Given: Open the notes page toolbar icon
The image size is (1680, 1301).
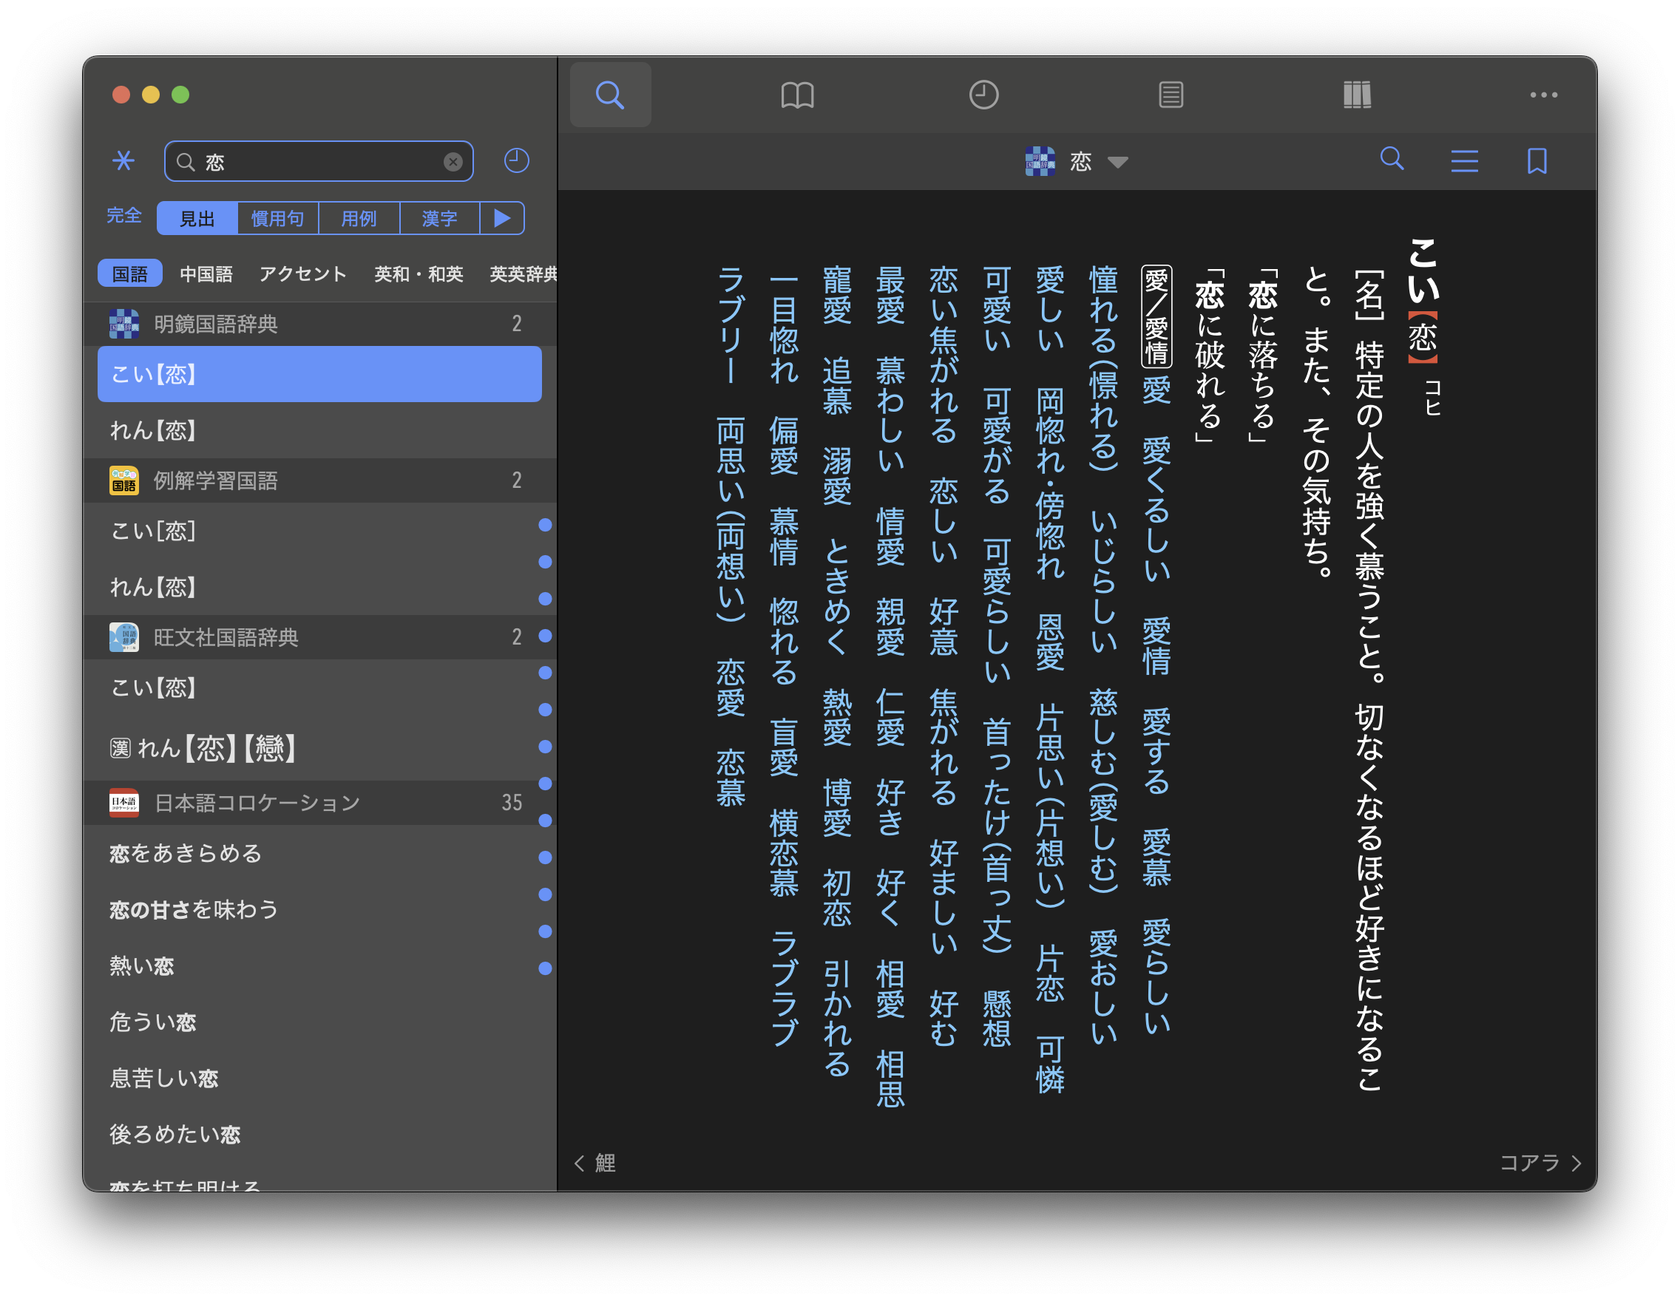Looking at the screenshot, I should [x=1170, y=95].
